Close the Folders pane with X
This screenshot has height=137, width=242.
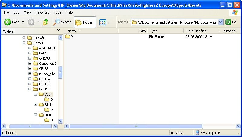coord(58,30)
